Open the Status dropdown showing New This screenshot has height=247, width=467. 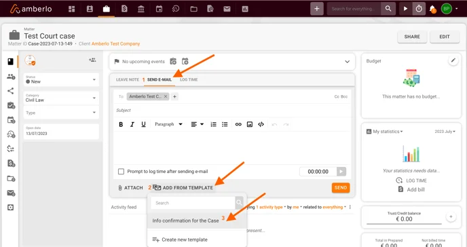(61, 80)
